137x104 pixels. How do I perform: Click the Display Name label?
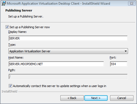[17, 32]
